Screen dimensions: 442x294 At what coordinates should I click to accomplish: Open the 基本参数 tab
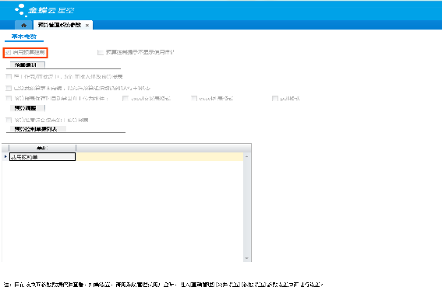coord(24,37)
